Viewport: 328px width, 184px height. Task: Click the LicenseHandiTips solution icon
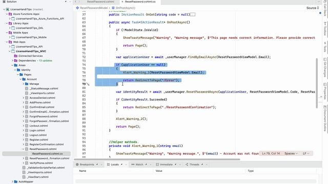8,9
